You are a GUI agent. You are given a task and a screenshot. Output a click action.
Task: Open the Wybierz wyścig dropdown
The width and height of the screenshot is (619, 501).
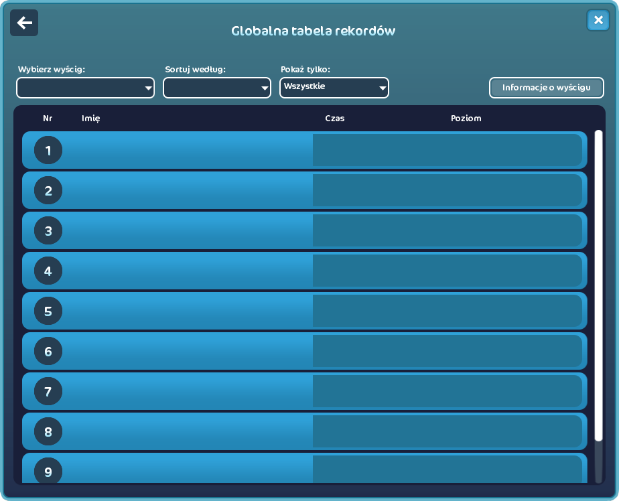(85, 88)
